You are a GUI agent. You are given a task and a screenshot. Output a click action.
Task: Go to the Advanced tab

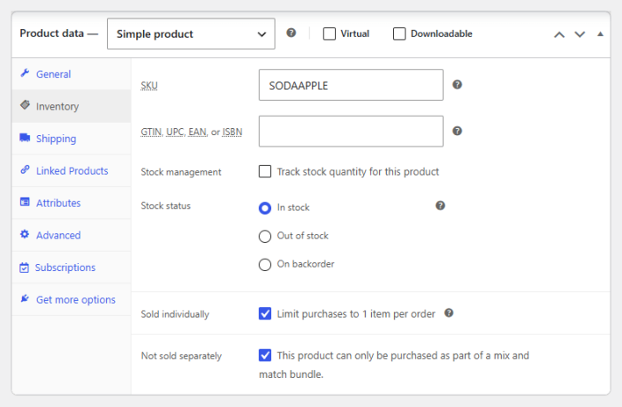point(72,236)
